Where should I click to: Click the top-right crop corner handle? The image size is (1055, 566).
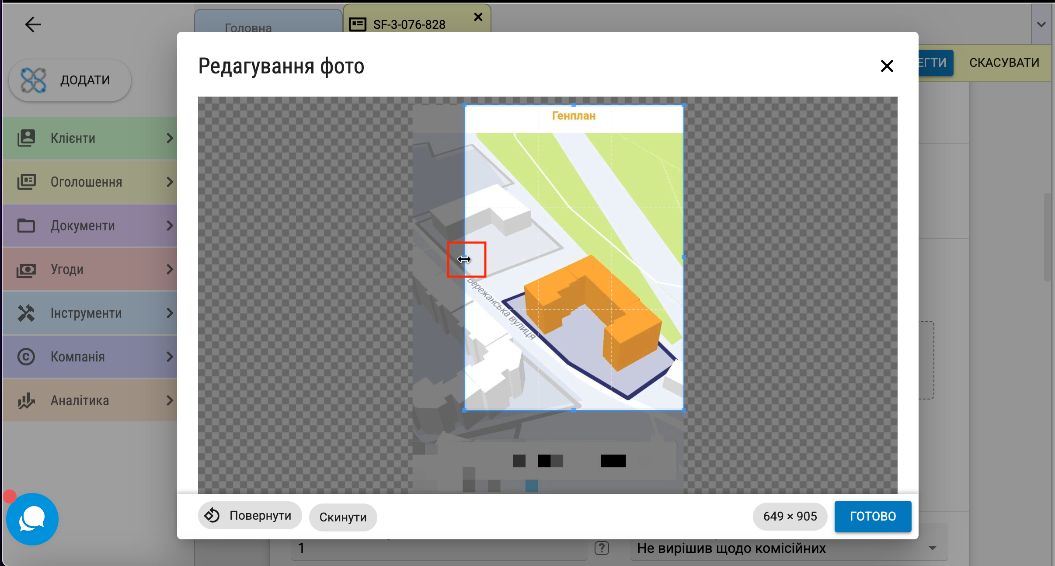click(x=683, y=105)
